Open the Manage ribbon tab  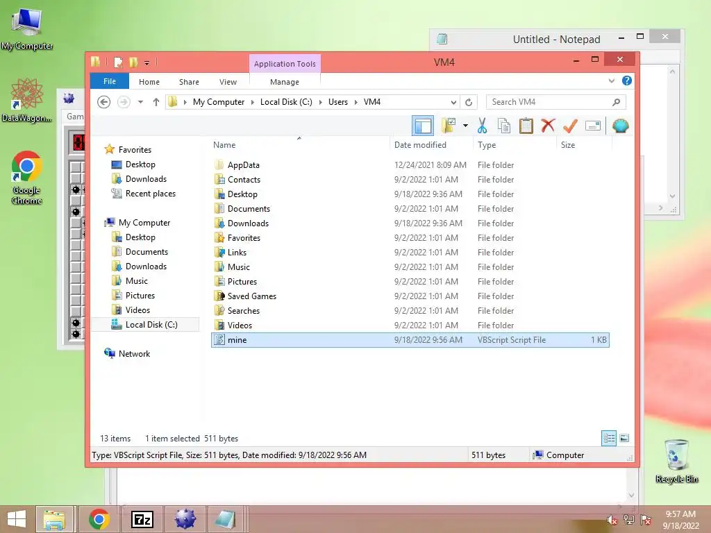[284, 82]
